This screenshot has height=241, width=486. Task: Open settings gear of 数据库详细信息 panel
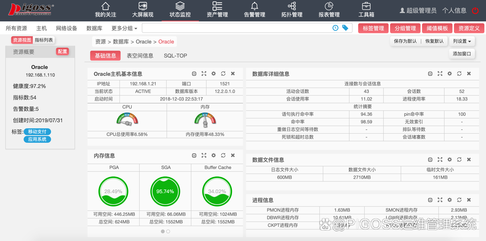(450, 74)
